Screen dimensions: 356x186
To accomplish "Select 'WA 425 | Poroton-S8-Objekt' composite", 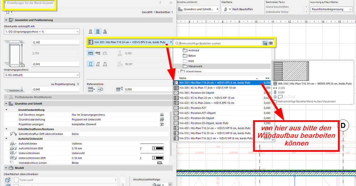I will point(222,118).
